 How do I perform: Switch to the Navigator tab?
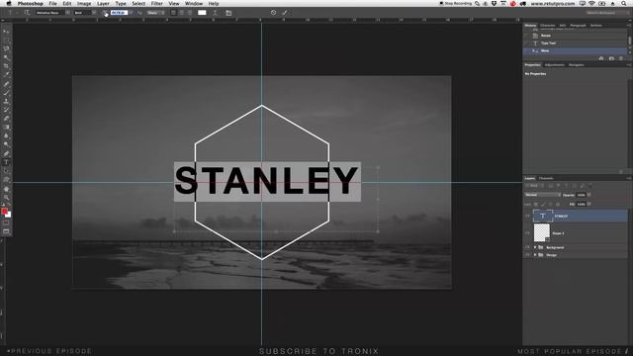(576, 65)
